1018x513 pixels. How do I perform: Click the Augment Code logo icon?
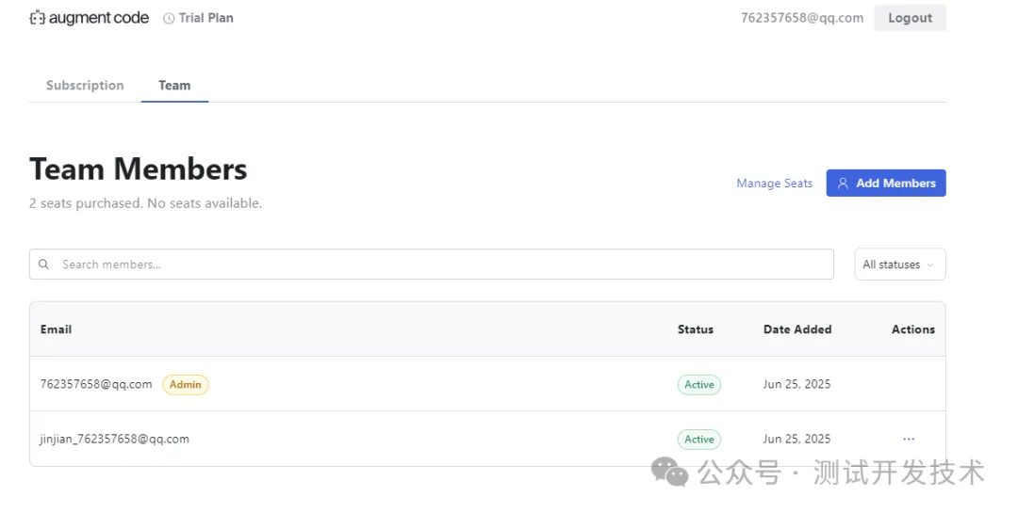coord(38,18)
